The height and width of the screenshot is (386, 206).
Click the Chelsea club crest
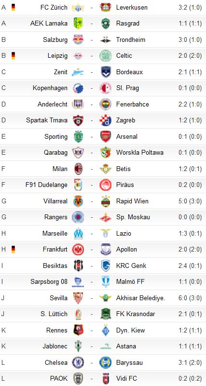pyautogui.click(x=78, y=362)
